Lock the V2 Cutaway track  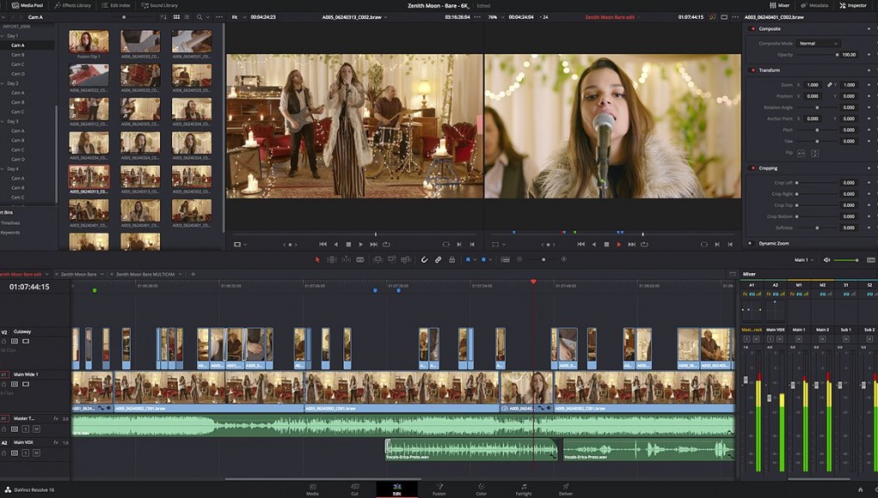point(4,341)
